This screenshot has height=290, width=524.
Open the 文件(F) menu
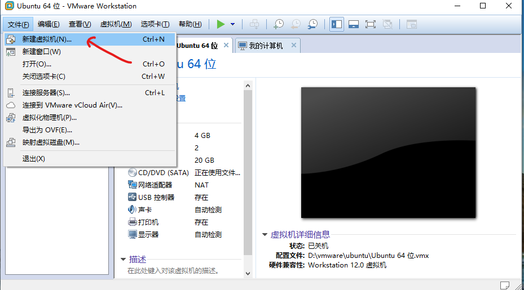(x=19, y=24)
